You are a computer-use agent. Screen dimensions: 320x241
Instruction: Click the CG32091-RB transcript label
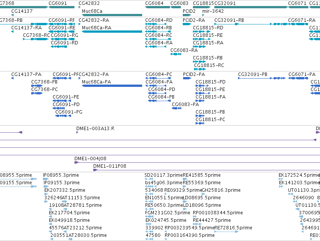pyautogui.click(x=229, y=20)
